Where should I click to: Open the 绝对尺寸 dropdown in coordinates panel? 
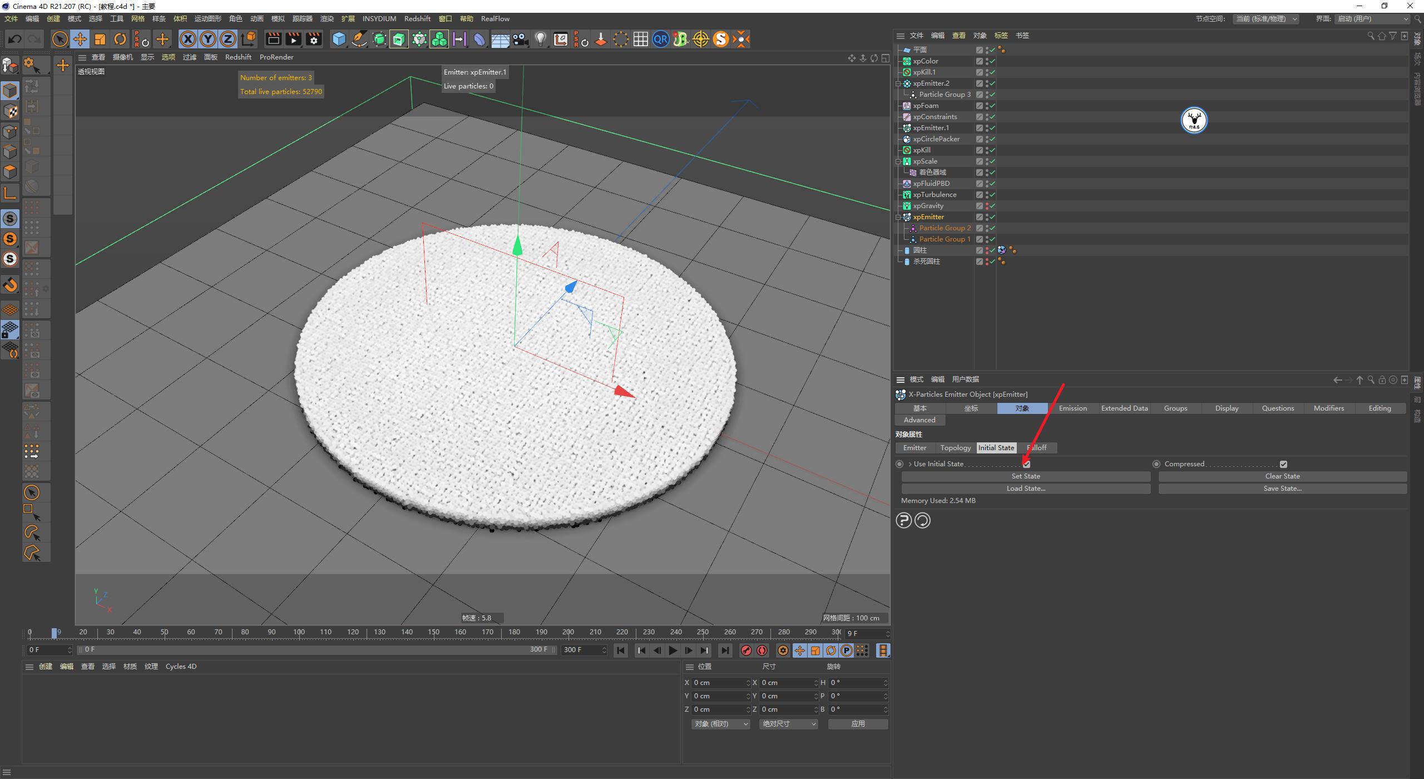click(x=788, y=723)
